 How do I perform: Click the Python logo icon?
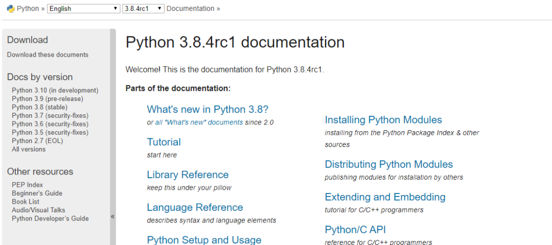coord(10,9)
